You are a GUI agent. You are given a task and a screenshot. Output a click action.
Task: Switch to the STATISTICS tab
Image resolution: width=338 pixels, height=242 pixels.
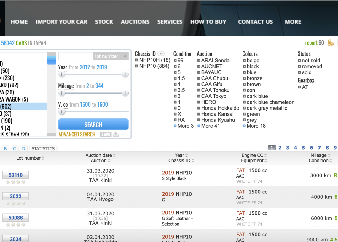pos(43,148)
